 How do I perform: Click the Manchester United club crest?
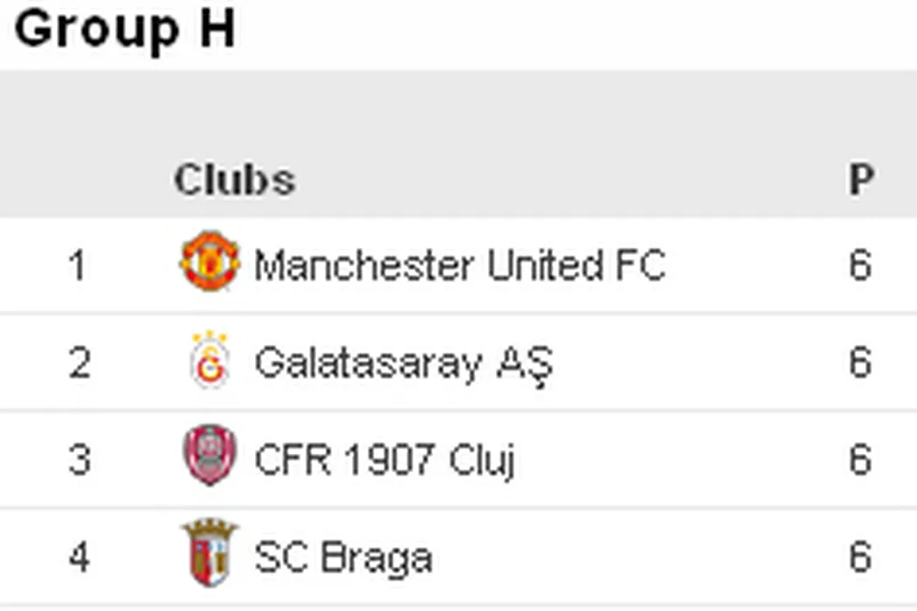(210, 261)
